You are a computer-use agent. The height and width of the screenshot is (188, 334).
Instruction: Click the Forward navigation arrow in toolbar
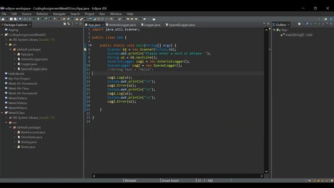[145, 19]
